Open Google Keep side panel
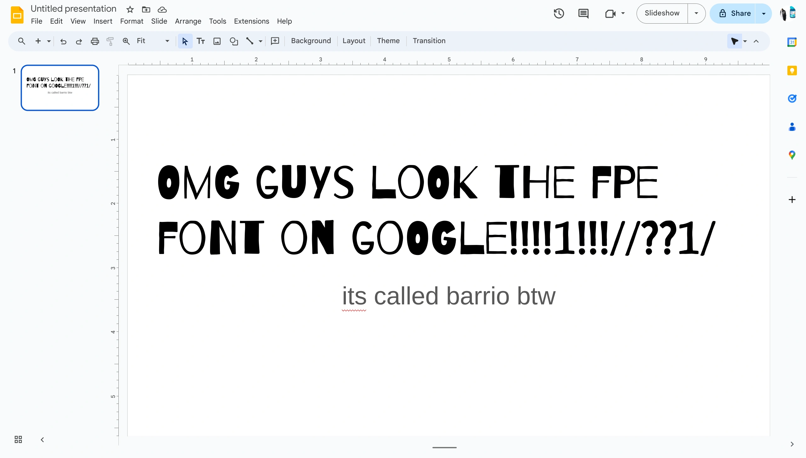This screenshot has width=806, height=458. [x=792, y=71]
